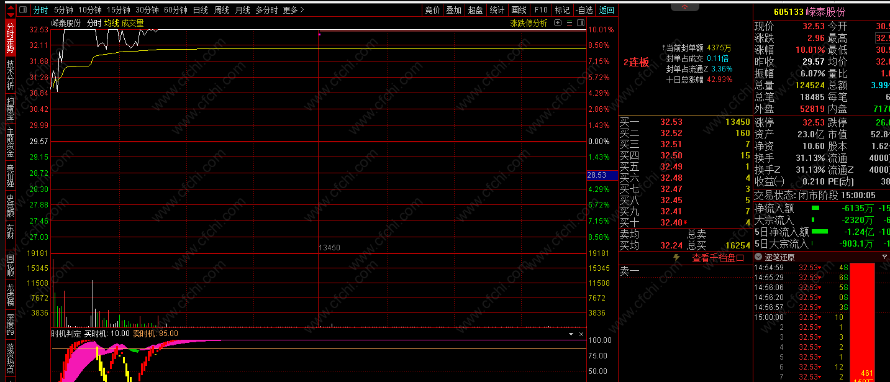
Task: Open dropdown arrow in 时机判定 indicator panel
Action: coord(571,334)
